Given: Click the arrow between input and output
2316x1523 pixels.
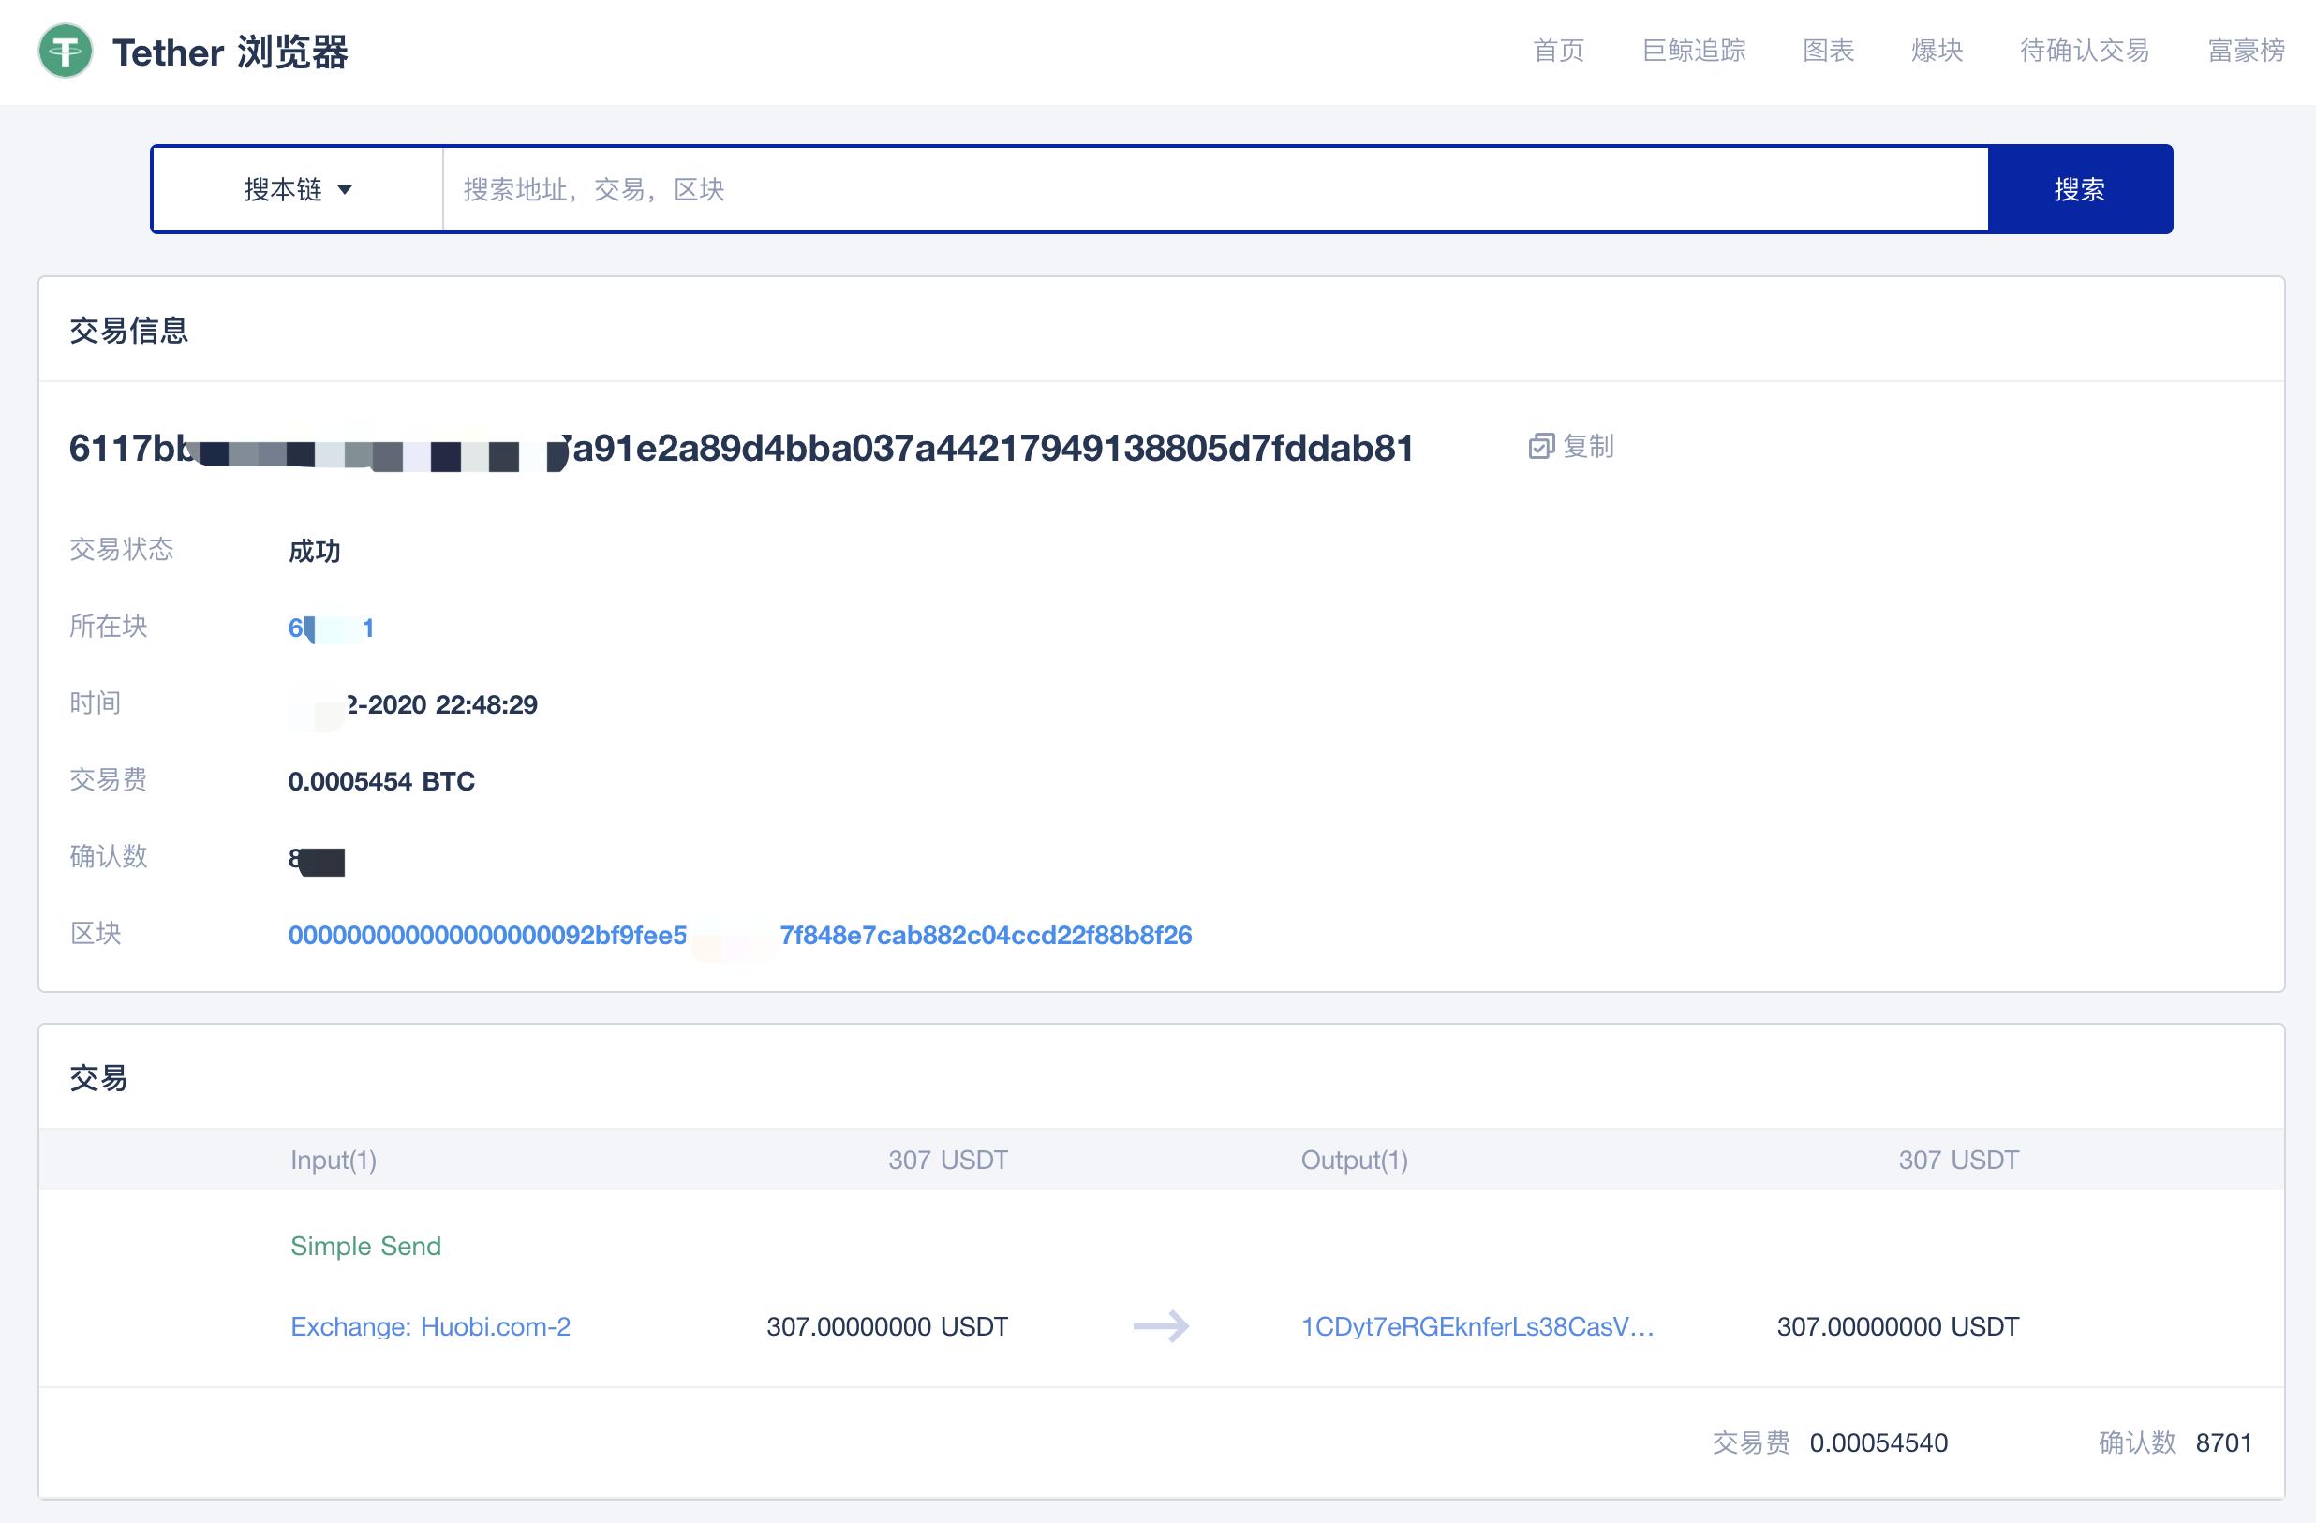Looking at the screenshot, I should 1161,1326.
